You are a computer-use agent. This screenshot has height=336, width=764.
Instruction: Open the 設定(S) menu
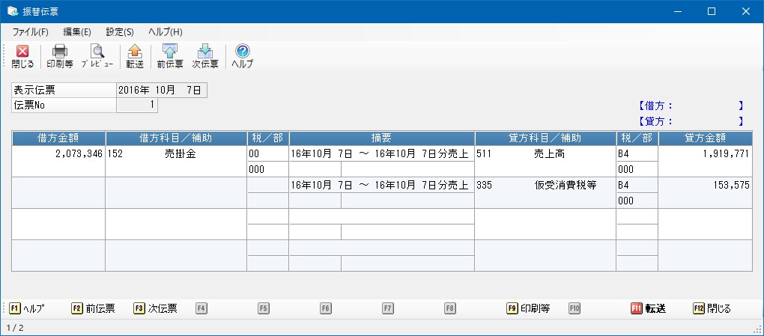[120, 32]
